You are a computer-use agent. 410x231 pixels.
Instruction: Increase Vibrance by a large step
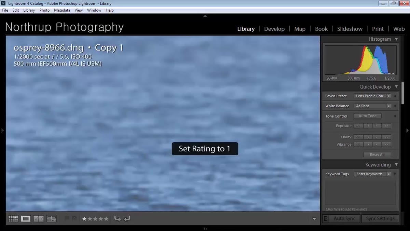(386, 145)
